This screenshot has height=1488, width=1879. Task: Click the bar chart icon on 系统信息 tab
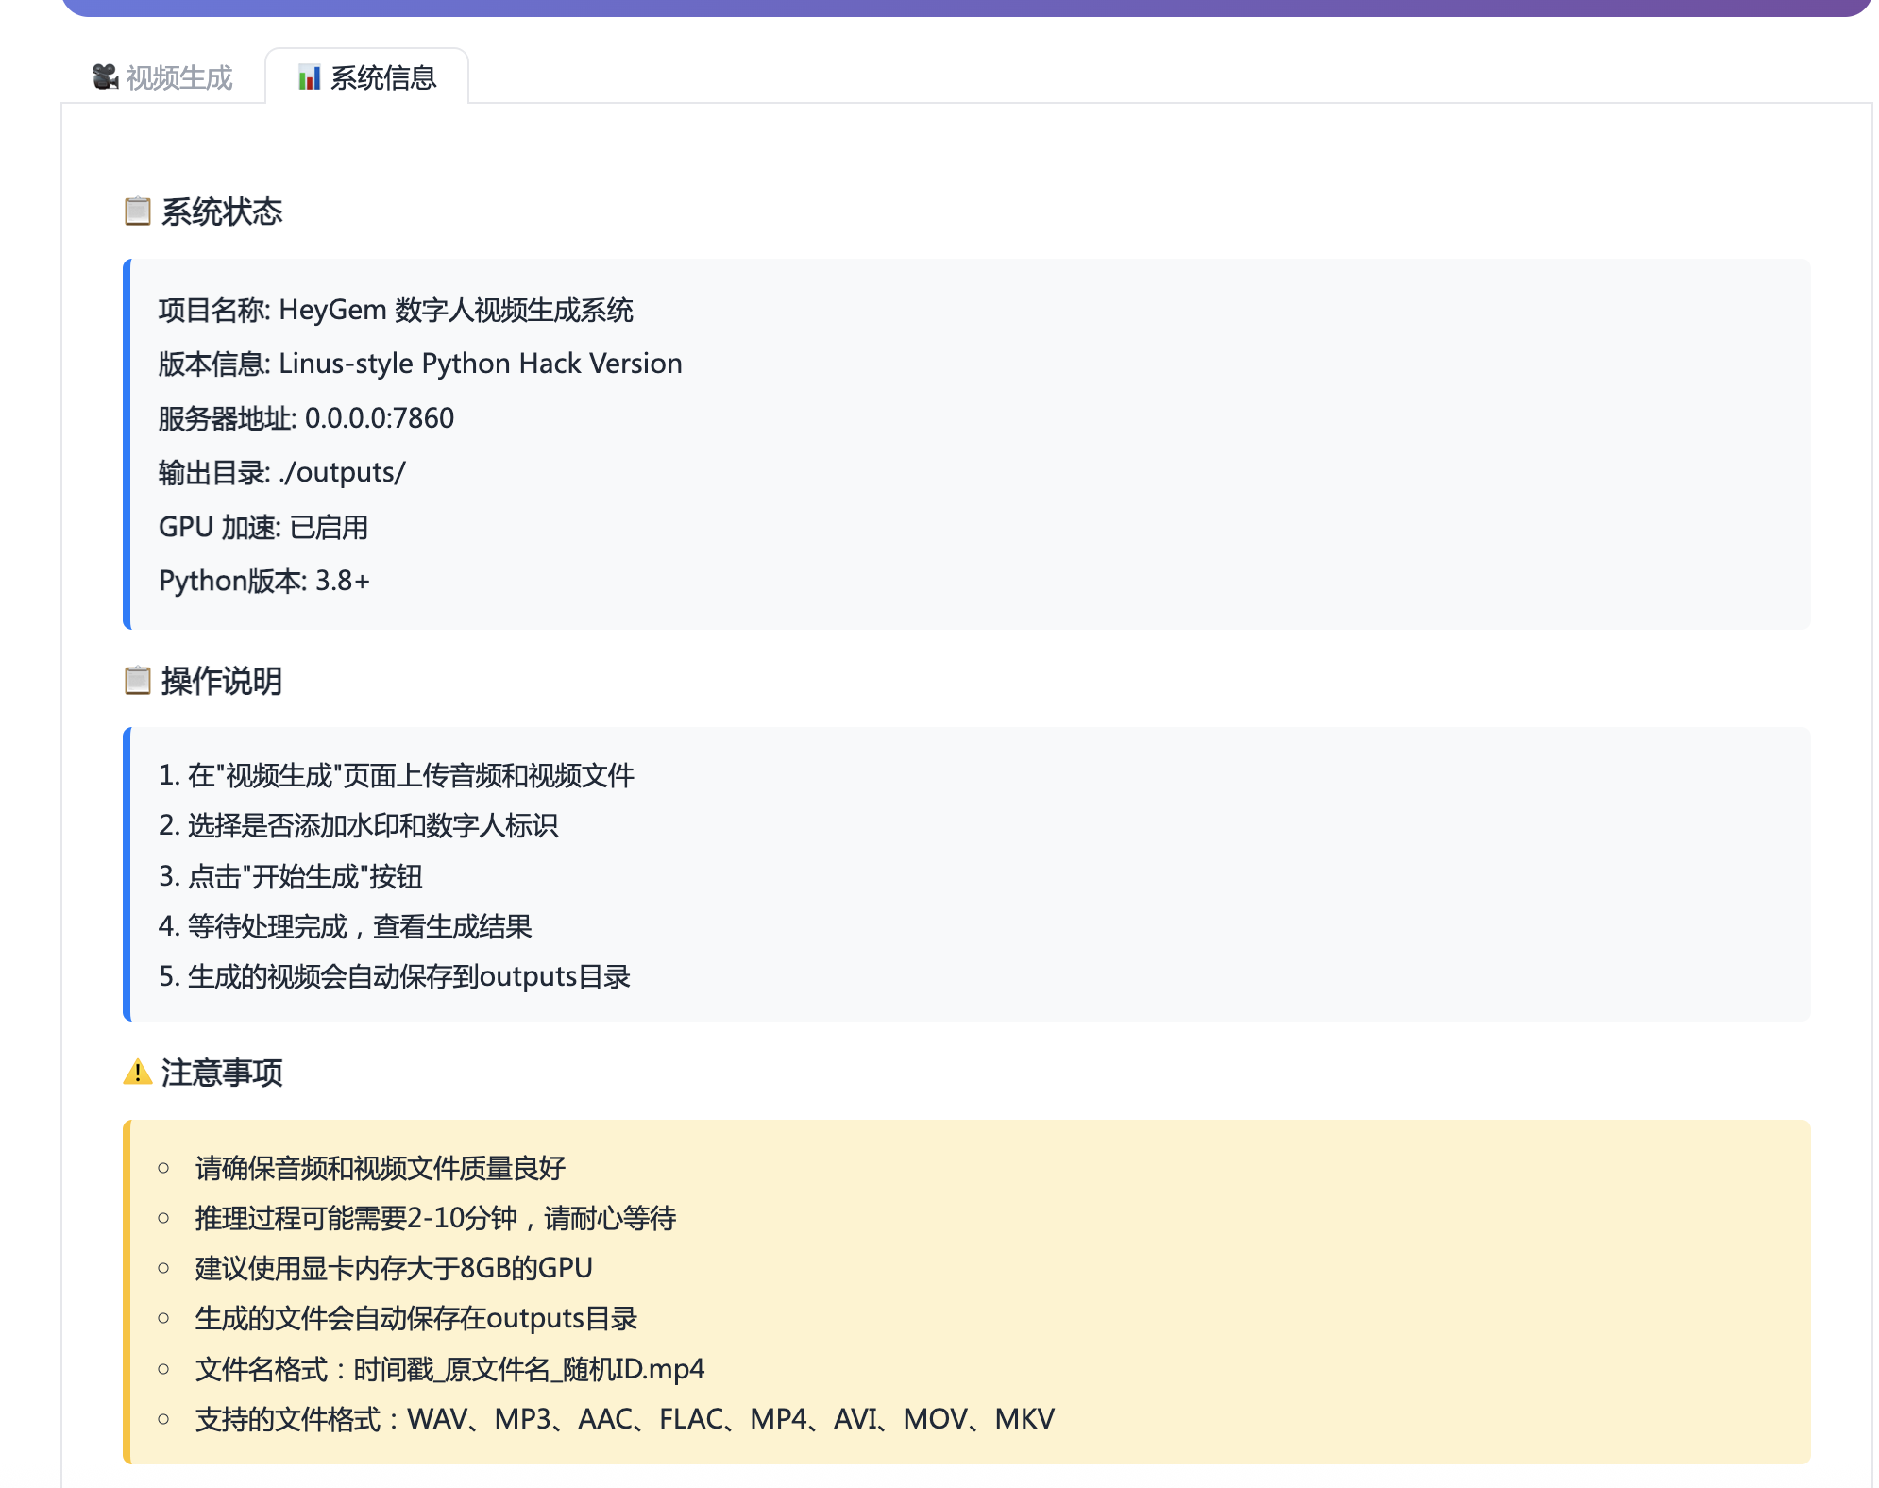[x=309, y=77]
